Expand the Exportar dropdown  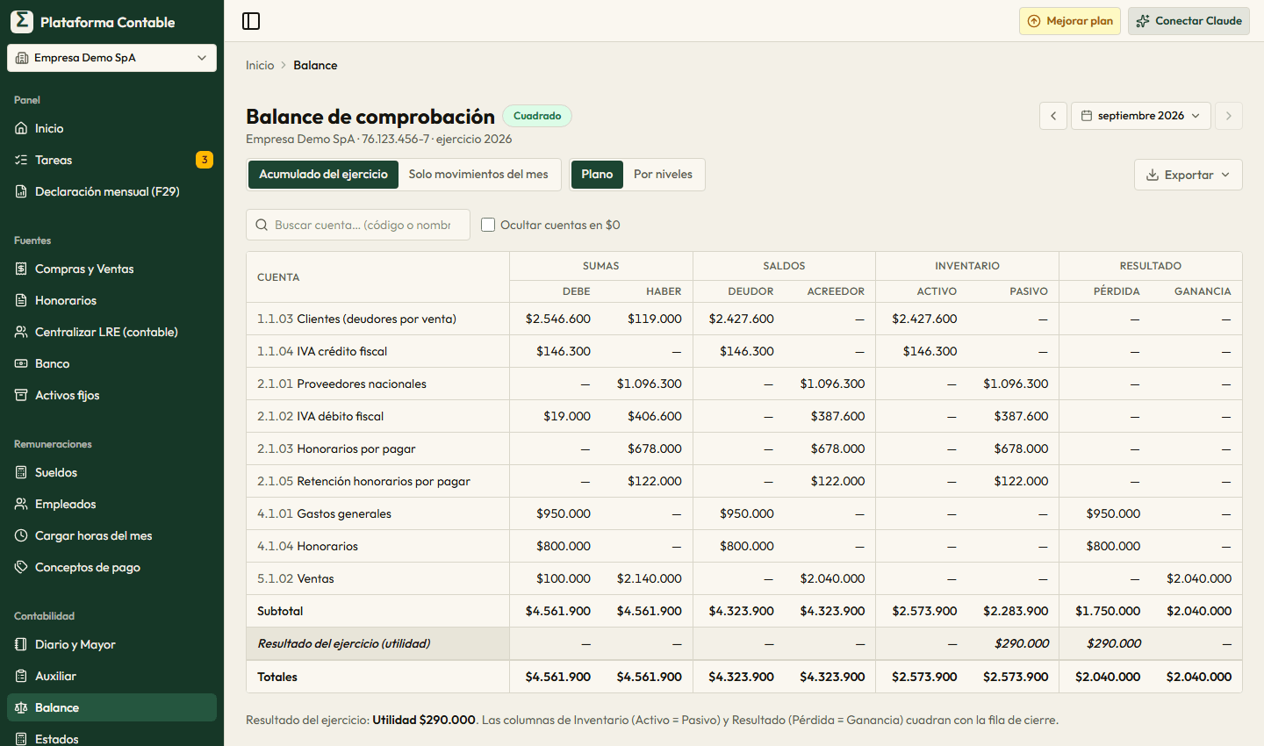1189,175
